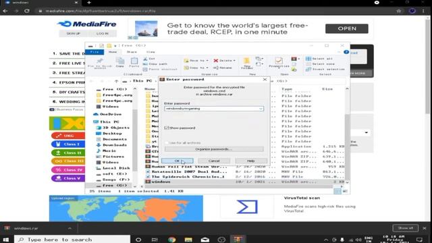Open Documents in the navigation pane

(x=111, y=139)
